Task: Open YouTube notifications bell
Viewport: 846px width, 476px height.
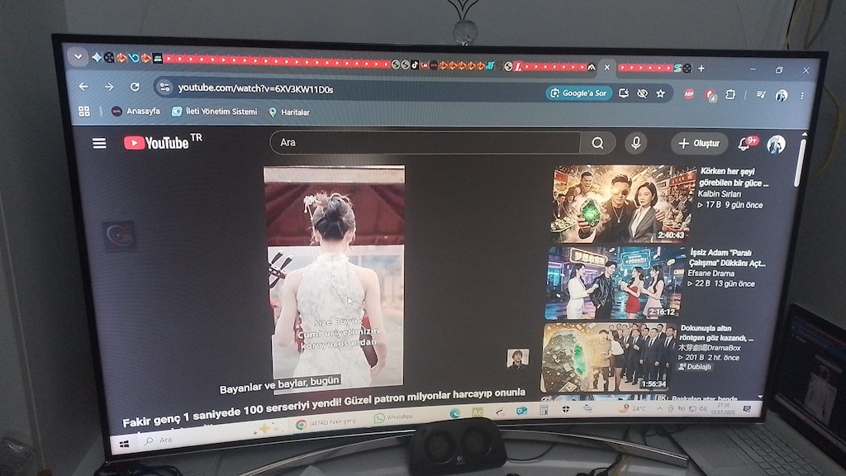Action: click(x=744, y=144)
